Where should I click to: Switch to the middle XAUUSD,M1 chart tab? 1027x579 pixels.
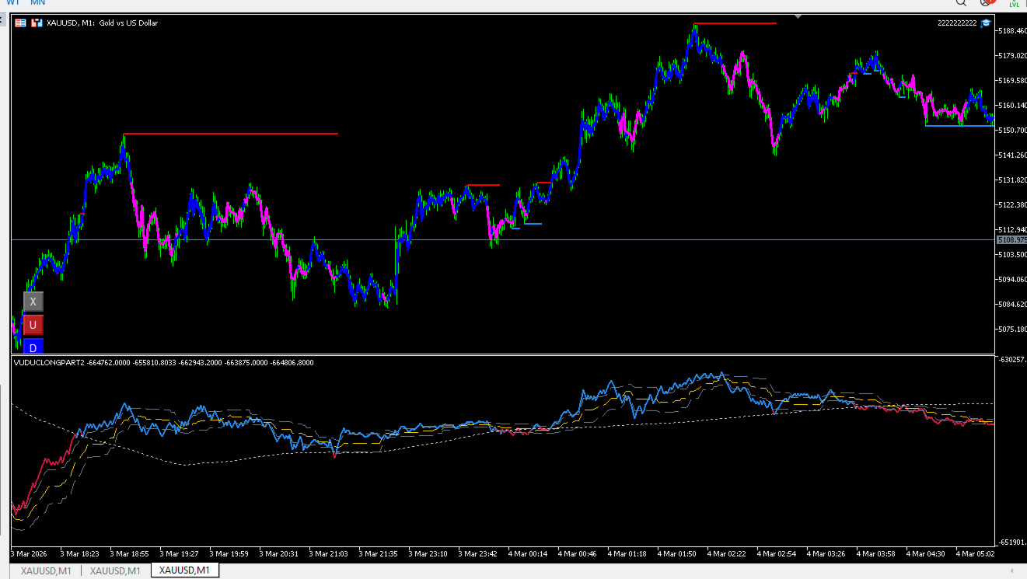tap(115, 571)
